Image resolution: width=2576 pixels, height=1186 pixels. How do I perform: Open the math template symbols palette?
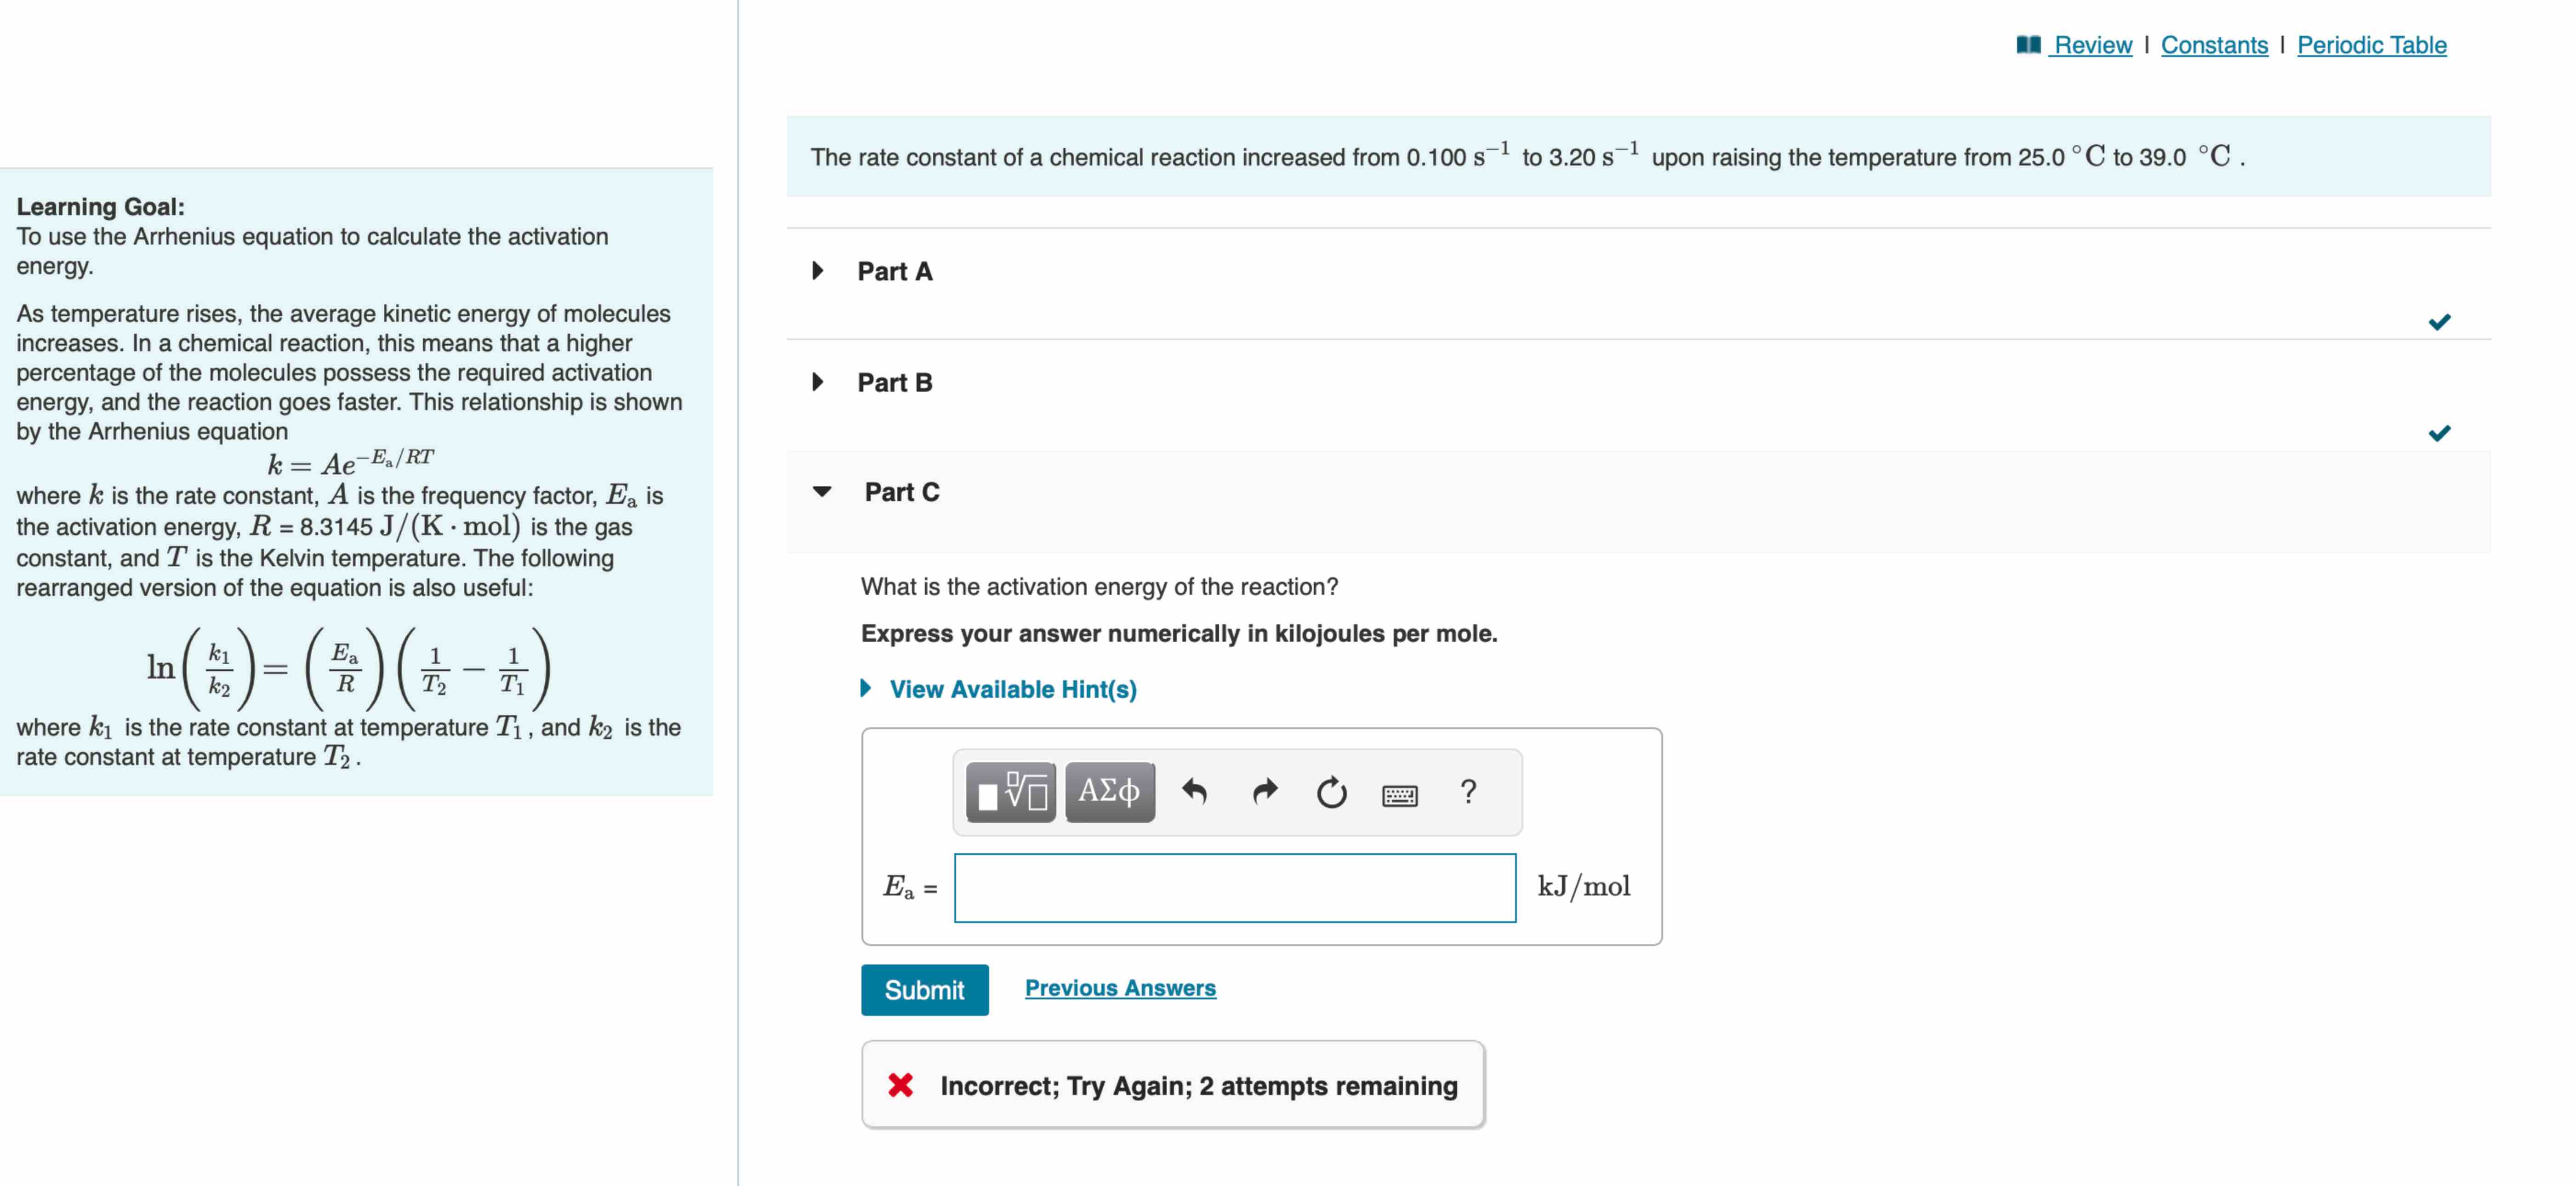pyautogui.click(x=1010, y=792)
